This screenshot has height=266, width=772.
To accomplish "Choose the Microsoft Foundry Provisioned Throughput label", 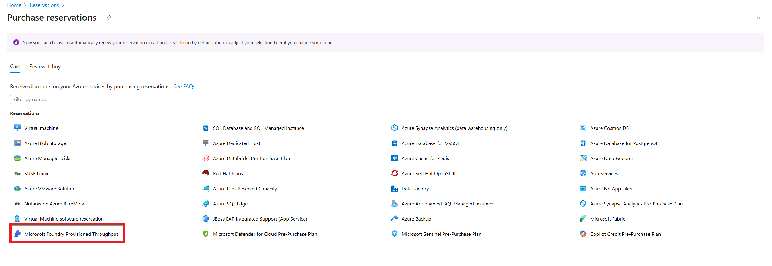I will point(71,234).
